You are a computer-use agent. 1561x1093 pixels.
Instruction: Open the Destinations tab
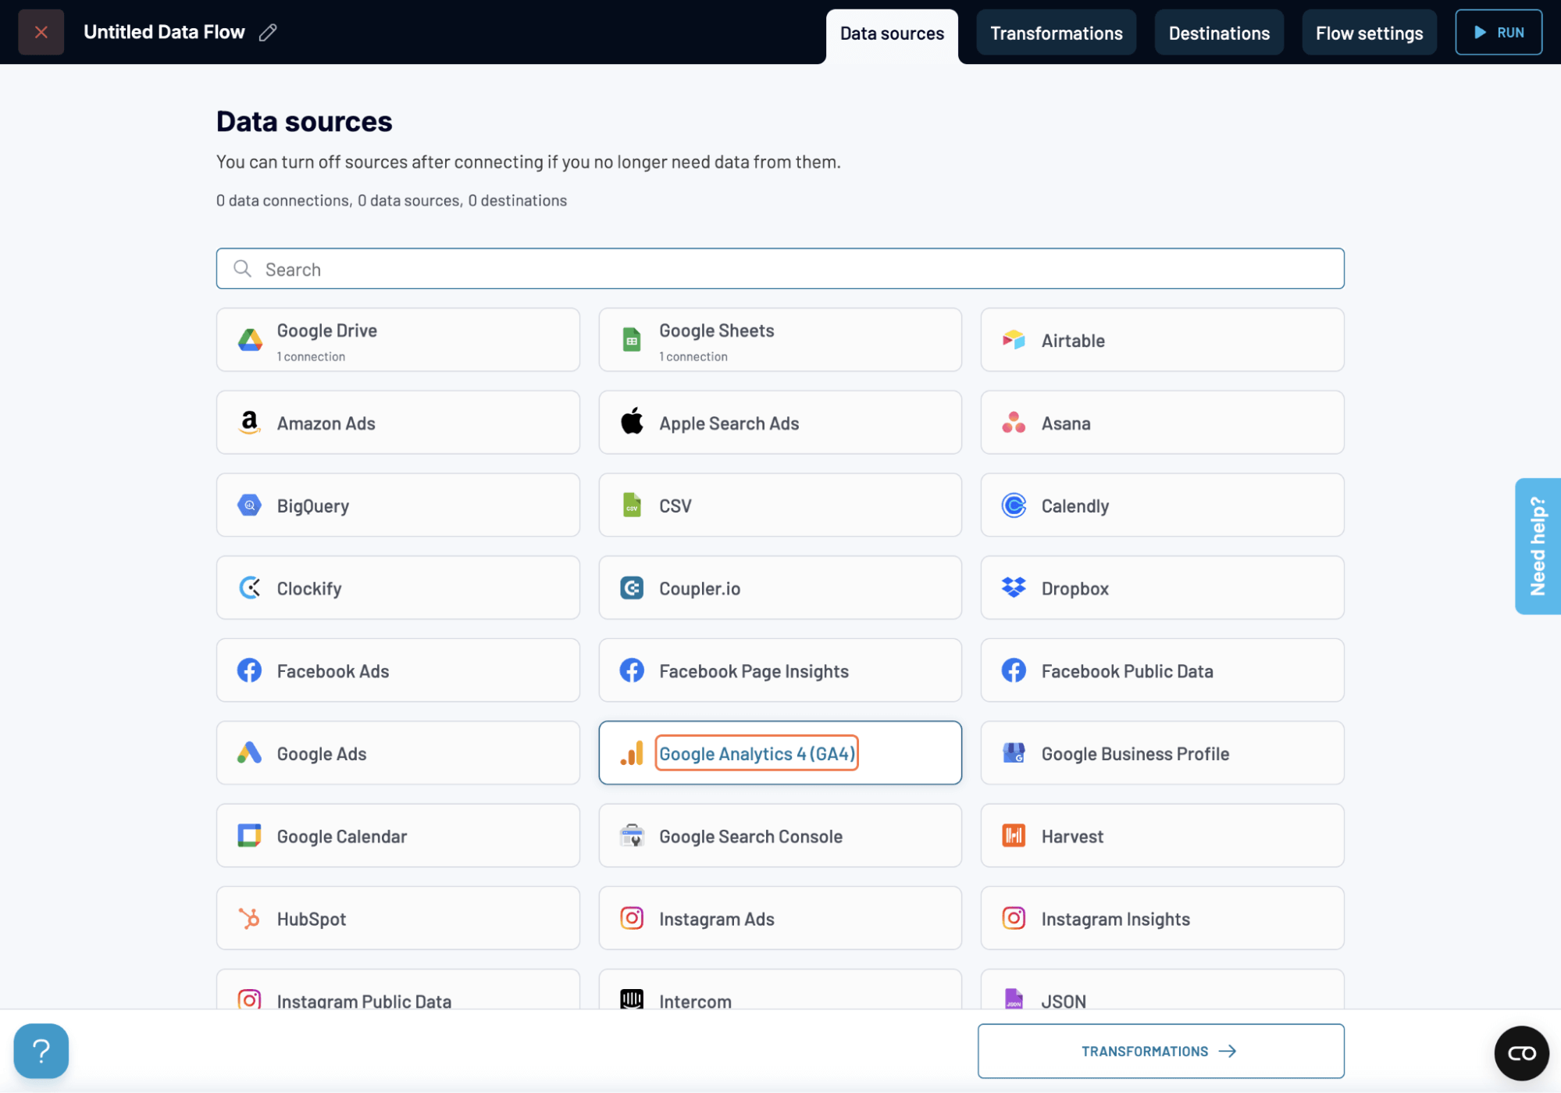[x=1218, y=33]
